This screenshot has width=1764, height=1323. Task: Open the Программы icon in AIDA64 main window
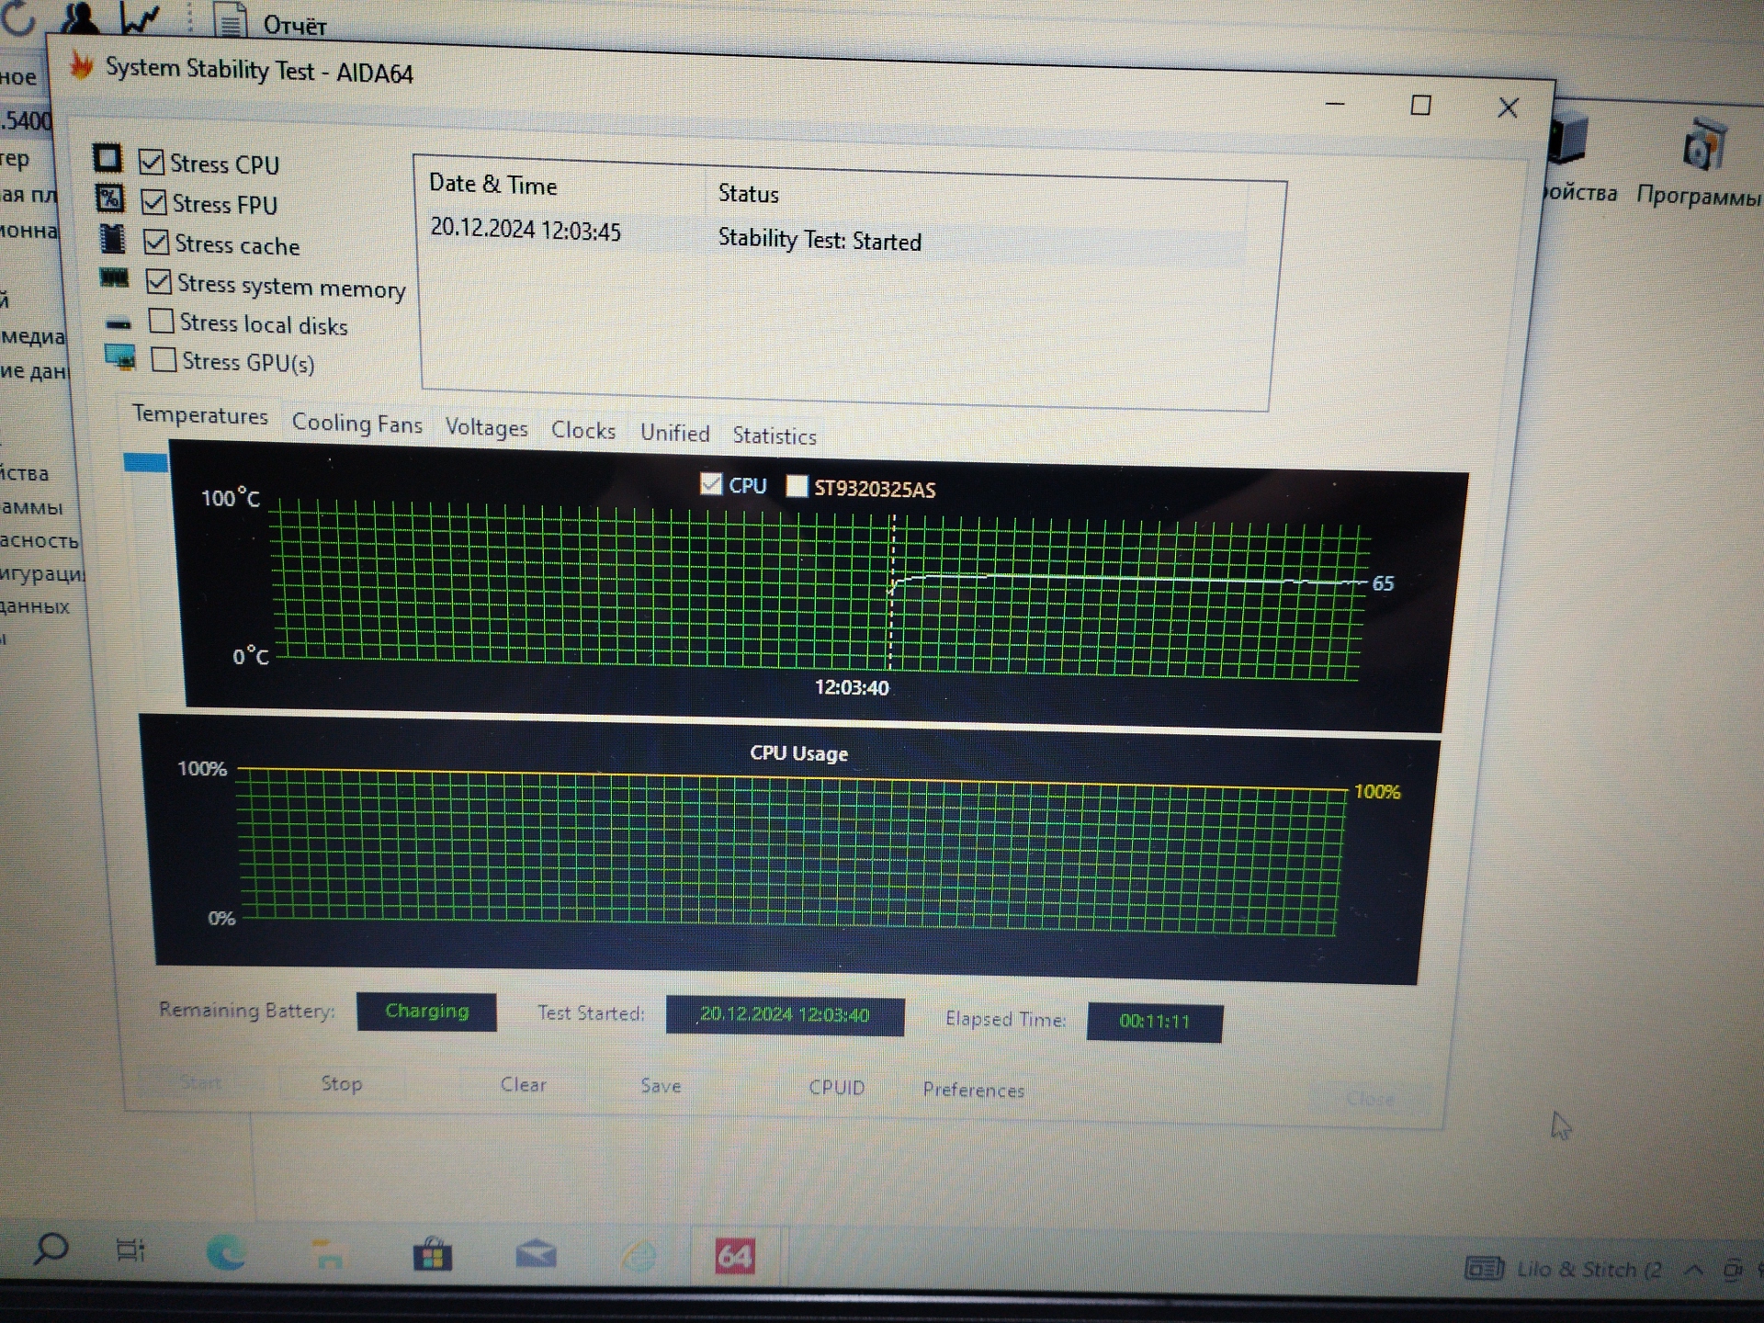coord(1700,164)
